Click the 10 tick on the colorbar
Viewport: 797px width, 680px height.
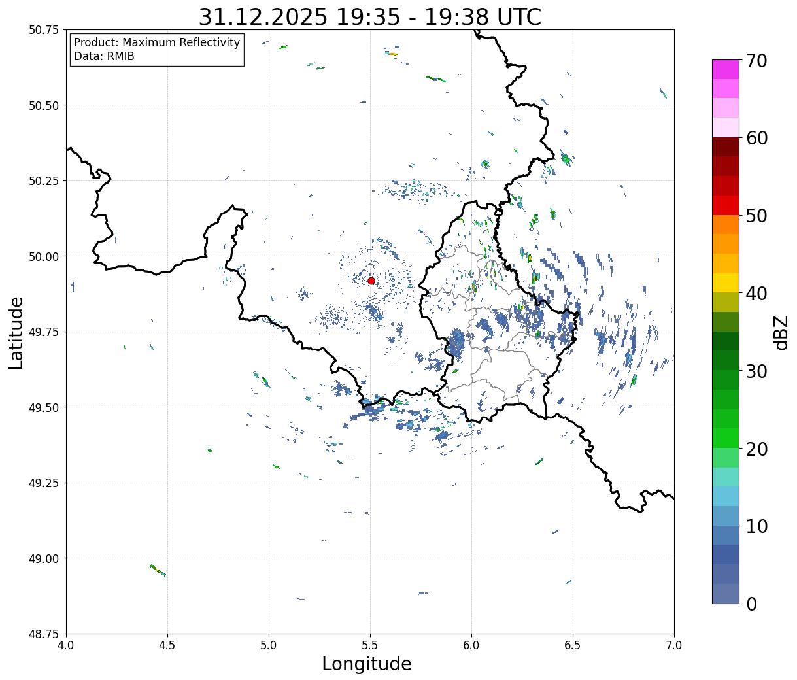pos(756,526)
